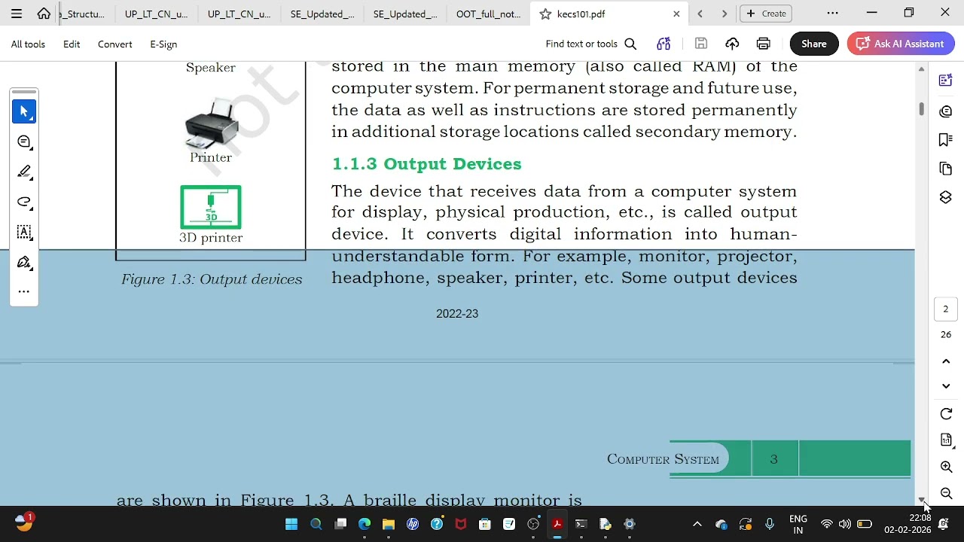Go to the previous page arrow

(946, 361)
